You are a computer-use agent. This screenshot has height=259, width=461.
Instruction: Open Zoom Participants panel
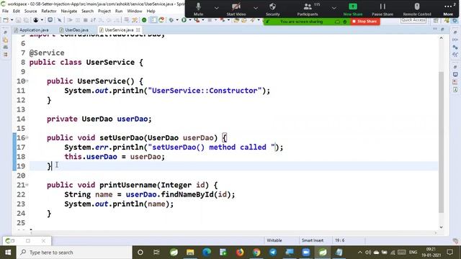pyautogui.click(x=308, y=9)
